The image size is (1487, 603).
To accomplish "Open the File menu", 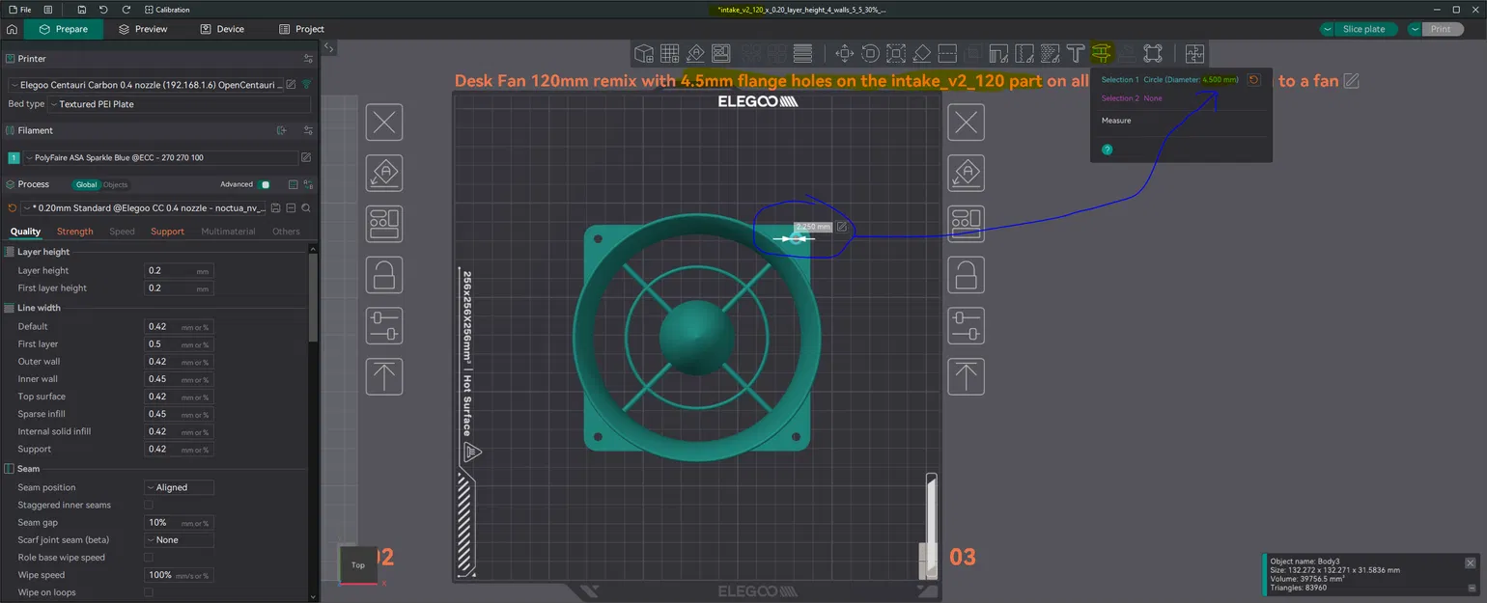I will pos(19,9).
